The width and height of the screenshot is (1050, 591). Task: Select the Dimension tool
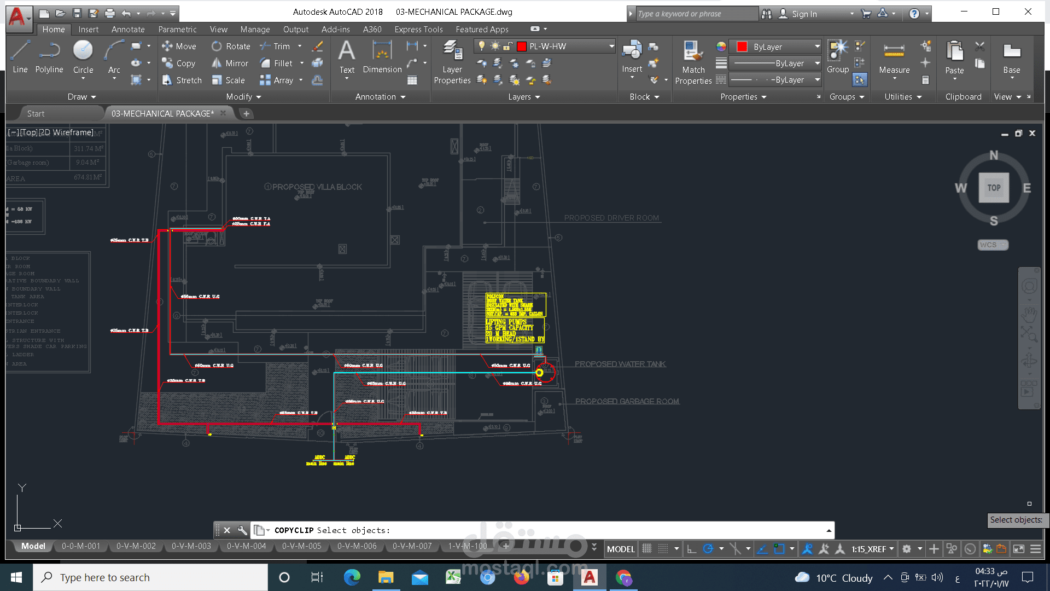(x=382, y=56)
